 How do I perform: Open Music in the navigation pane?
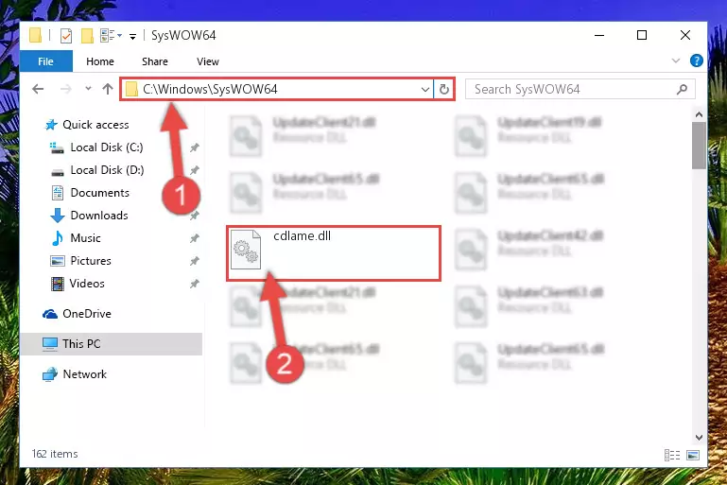[85, 238]
